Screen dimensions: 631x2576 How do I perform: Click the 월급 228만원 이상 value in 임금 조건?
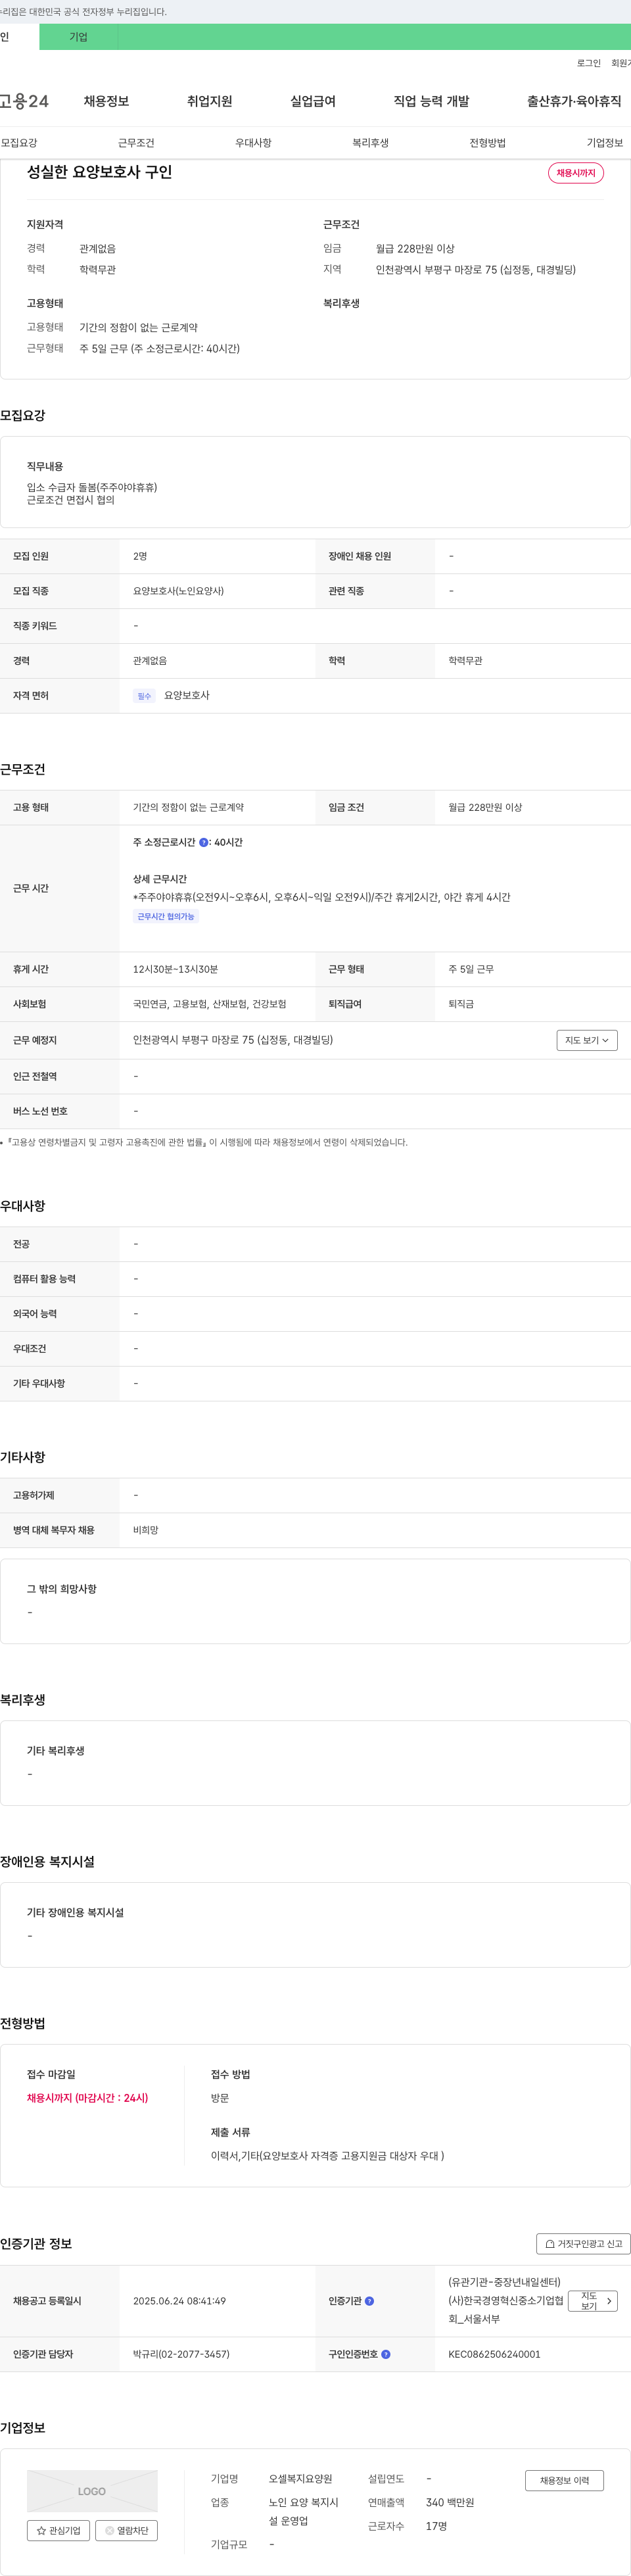[485, 807]
